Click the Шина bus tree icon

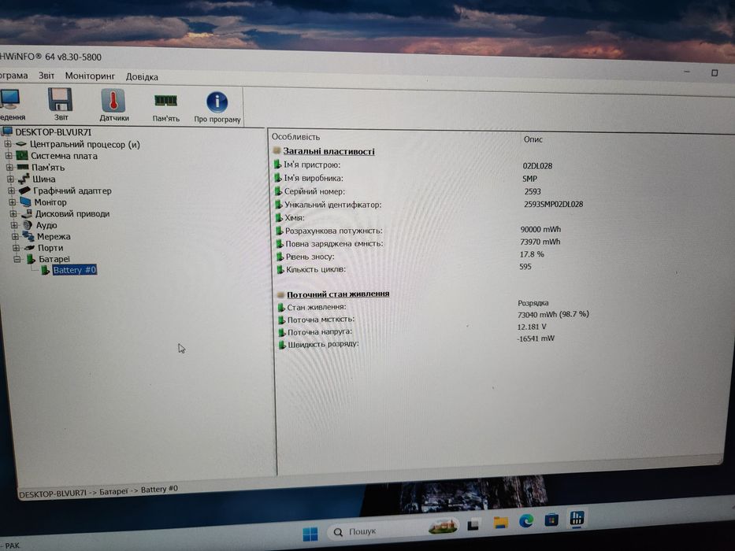pos(24,179)
